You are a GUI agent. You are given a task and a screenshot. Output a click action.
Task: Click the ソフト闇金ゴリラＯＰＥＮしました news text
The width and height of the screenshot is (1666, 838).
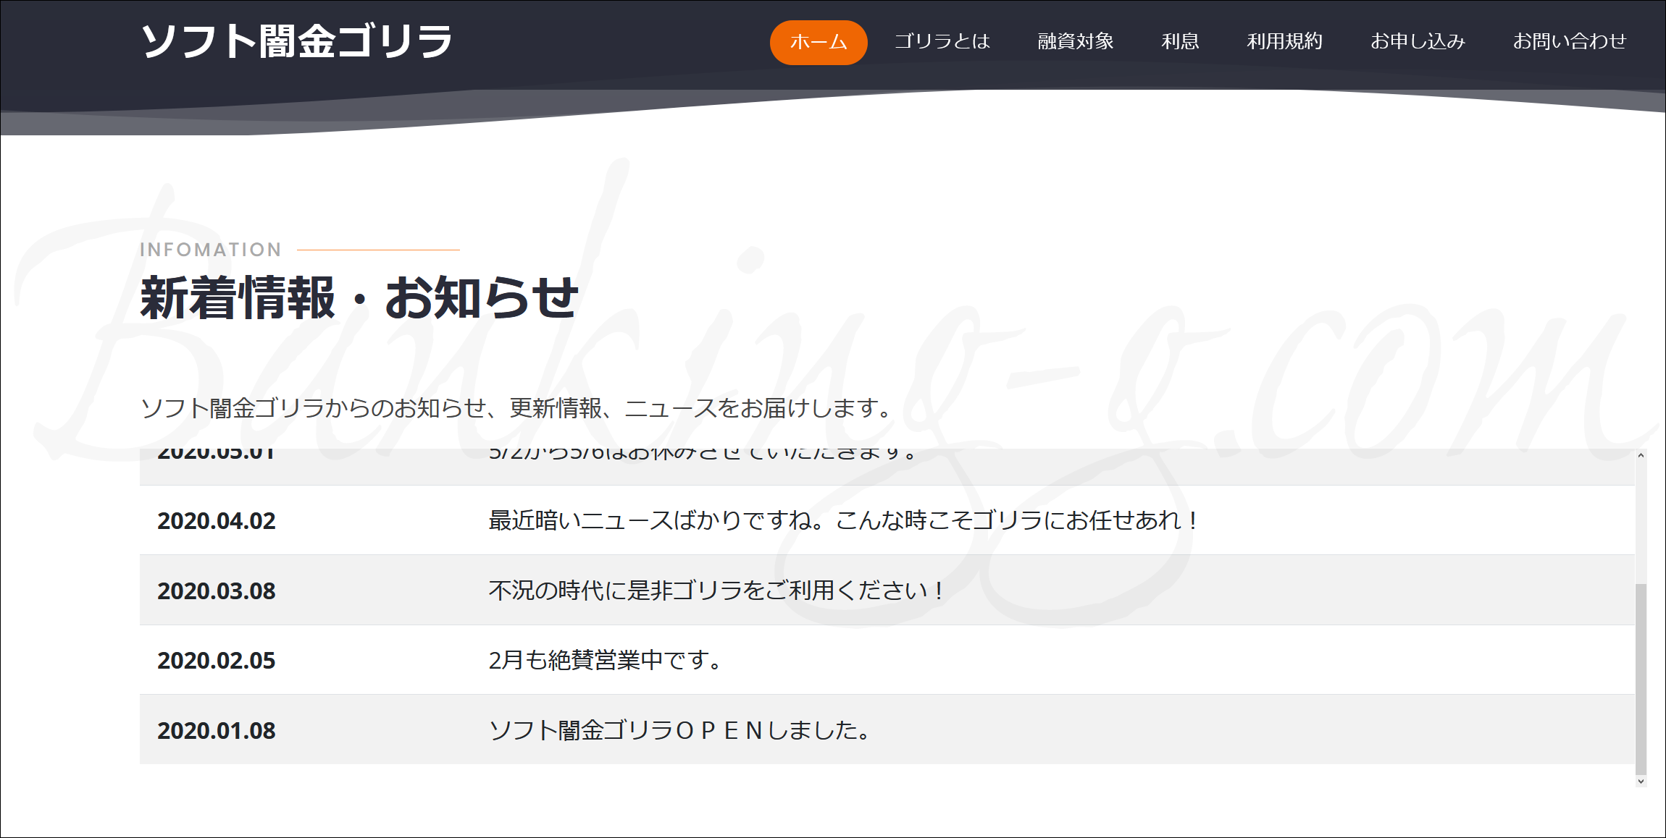pyautogui.click(x=679, y=730)
